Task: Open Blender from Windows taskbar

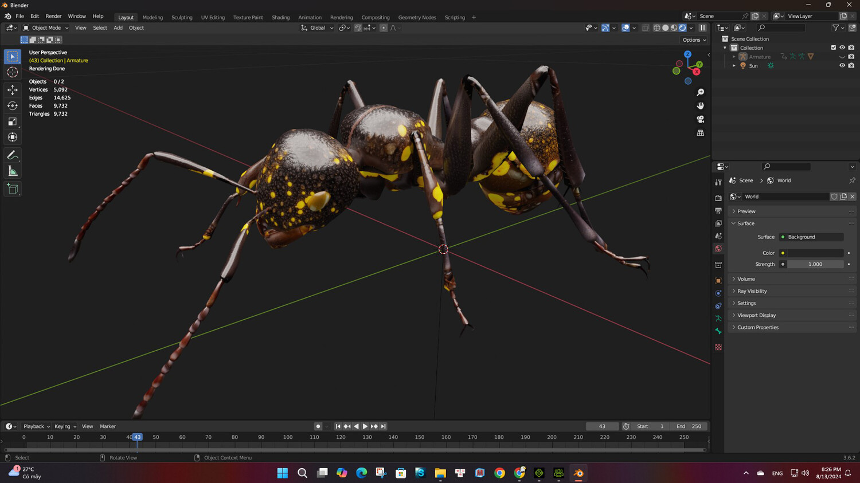Action: click(x=578, y=473)
